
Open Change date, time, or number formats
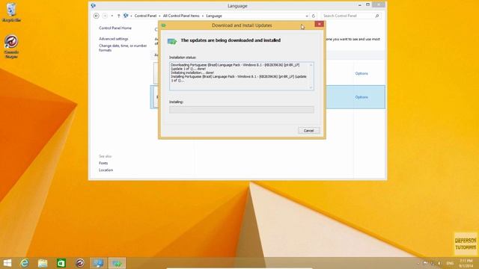coord(123,48)
